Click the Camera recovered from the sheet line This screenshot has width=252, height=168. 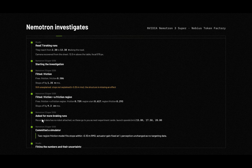coord(69,54)
